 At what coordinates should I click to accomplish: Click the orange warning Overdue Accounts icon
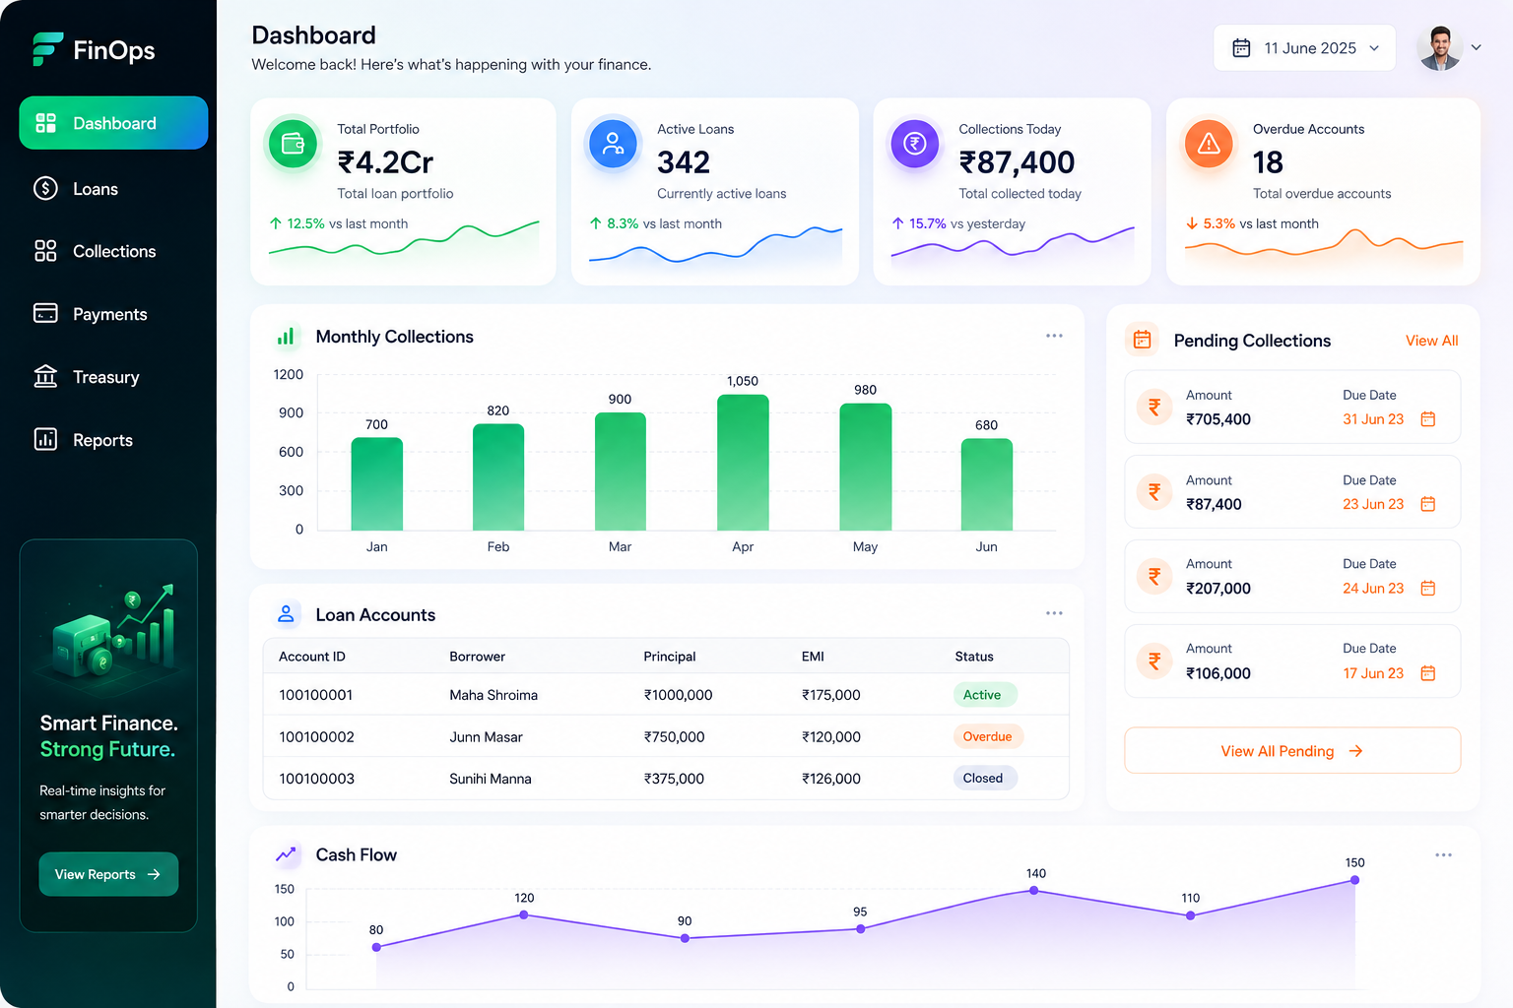tap(1209, 144)
